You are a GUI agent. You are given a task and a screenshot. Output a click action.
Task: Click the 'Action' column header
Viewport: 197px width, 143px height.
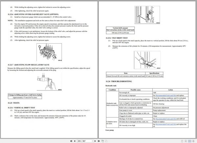click(170, 90)
